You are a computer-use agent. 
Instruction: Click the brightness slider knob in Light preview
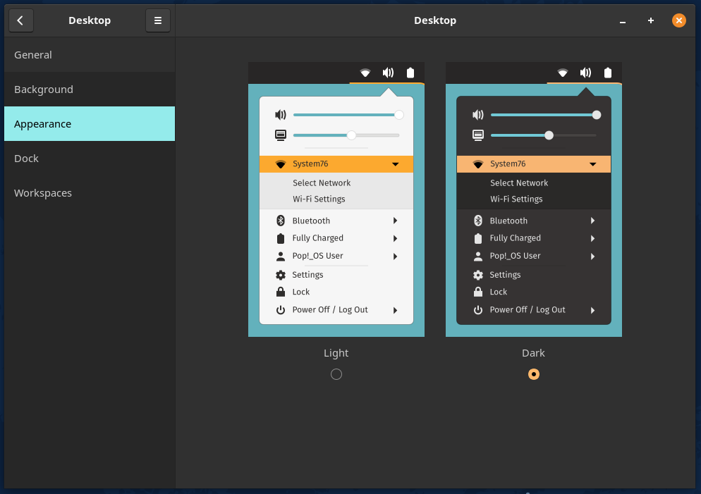click(351, 135)
